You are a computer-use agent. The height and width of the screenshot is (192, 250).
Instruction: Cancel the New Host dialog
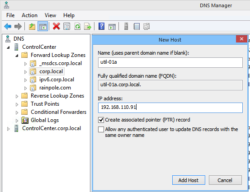click(x=225, y=180)
